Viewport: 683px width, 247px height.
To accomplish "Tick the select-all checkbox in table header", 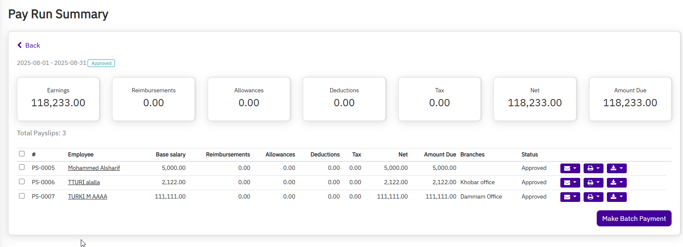I will coord(22,154).
